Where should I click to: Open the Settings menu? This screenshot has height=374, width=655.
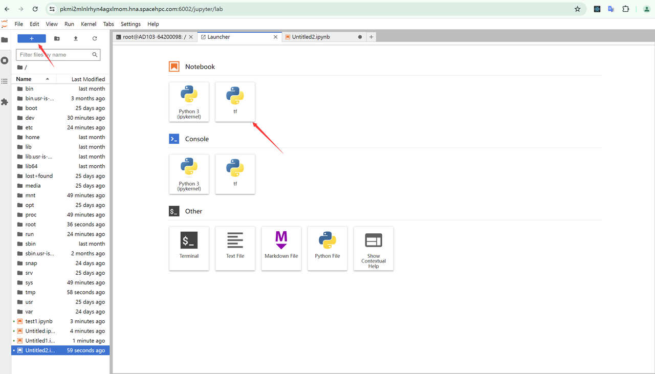[x=130, y=24]
